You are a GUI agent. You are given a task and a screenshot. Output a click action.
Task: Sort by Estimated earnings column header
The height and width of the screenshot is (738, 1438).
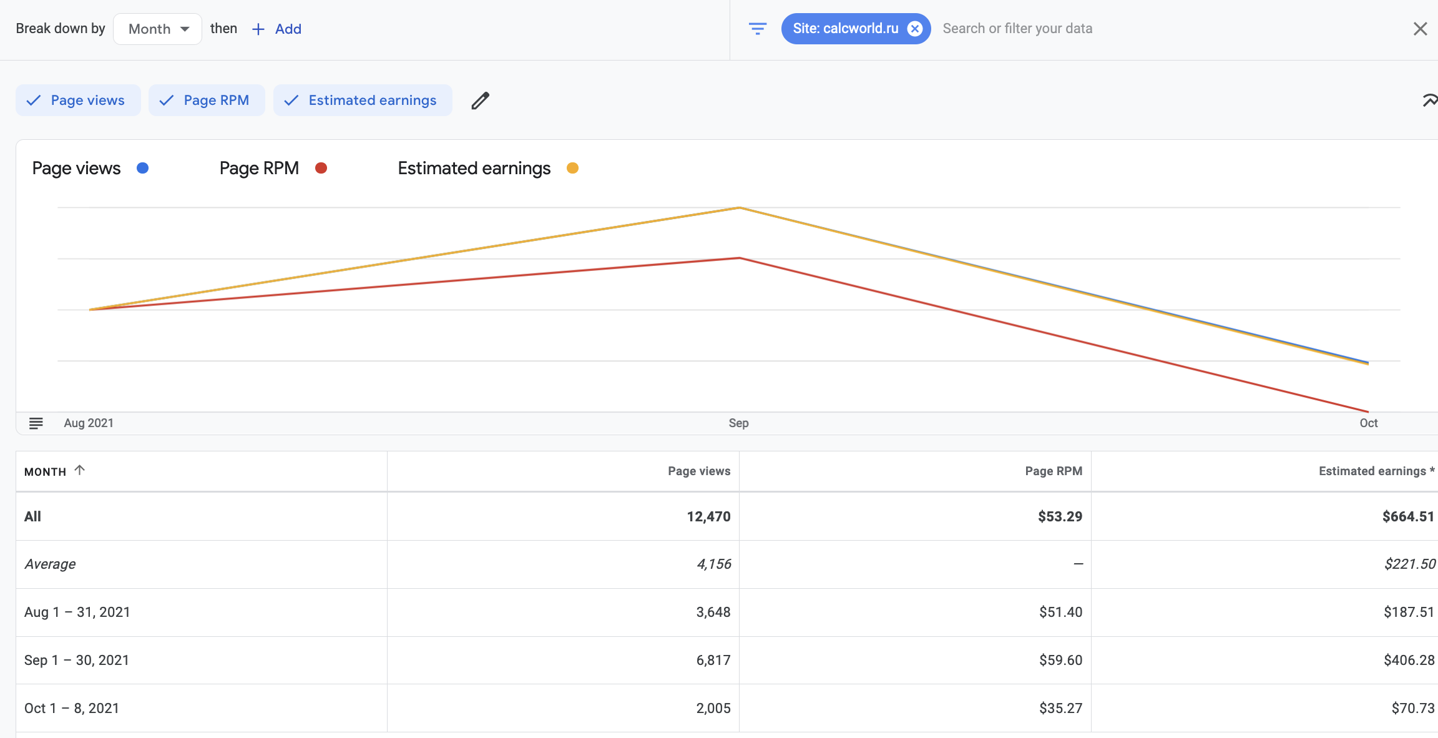1371,471
